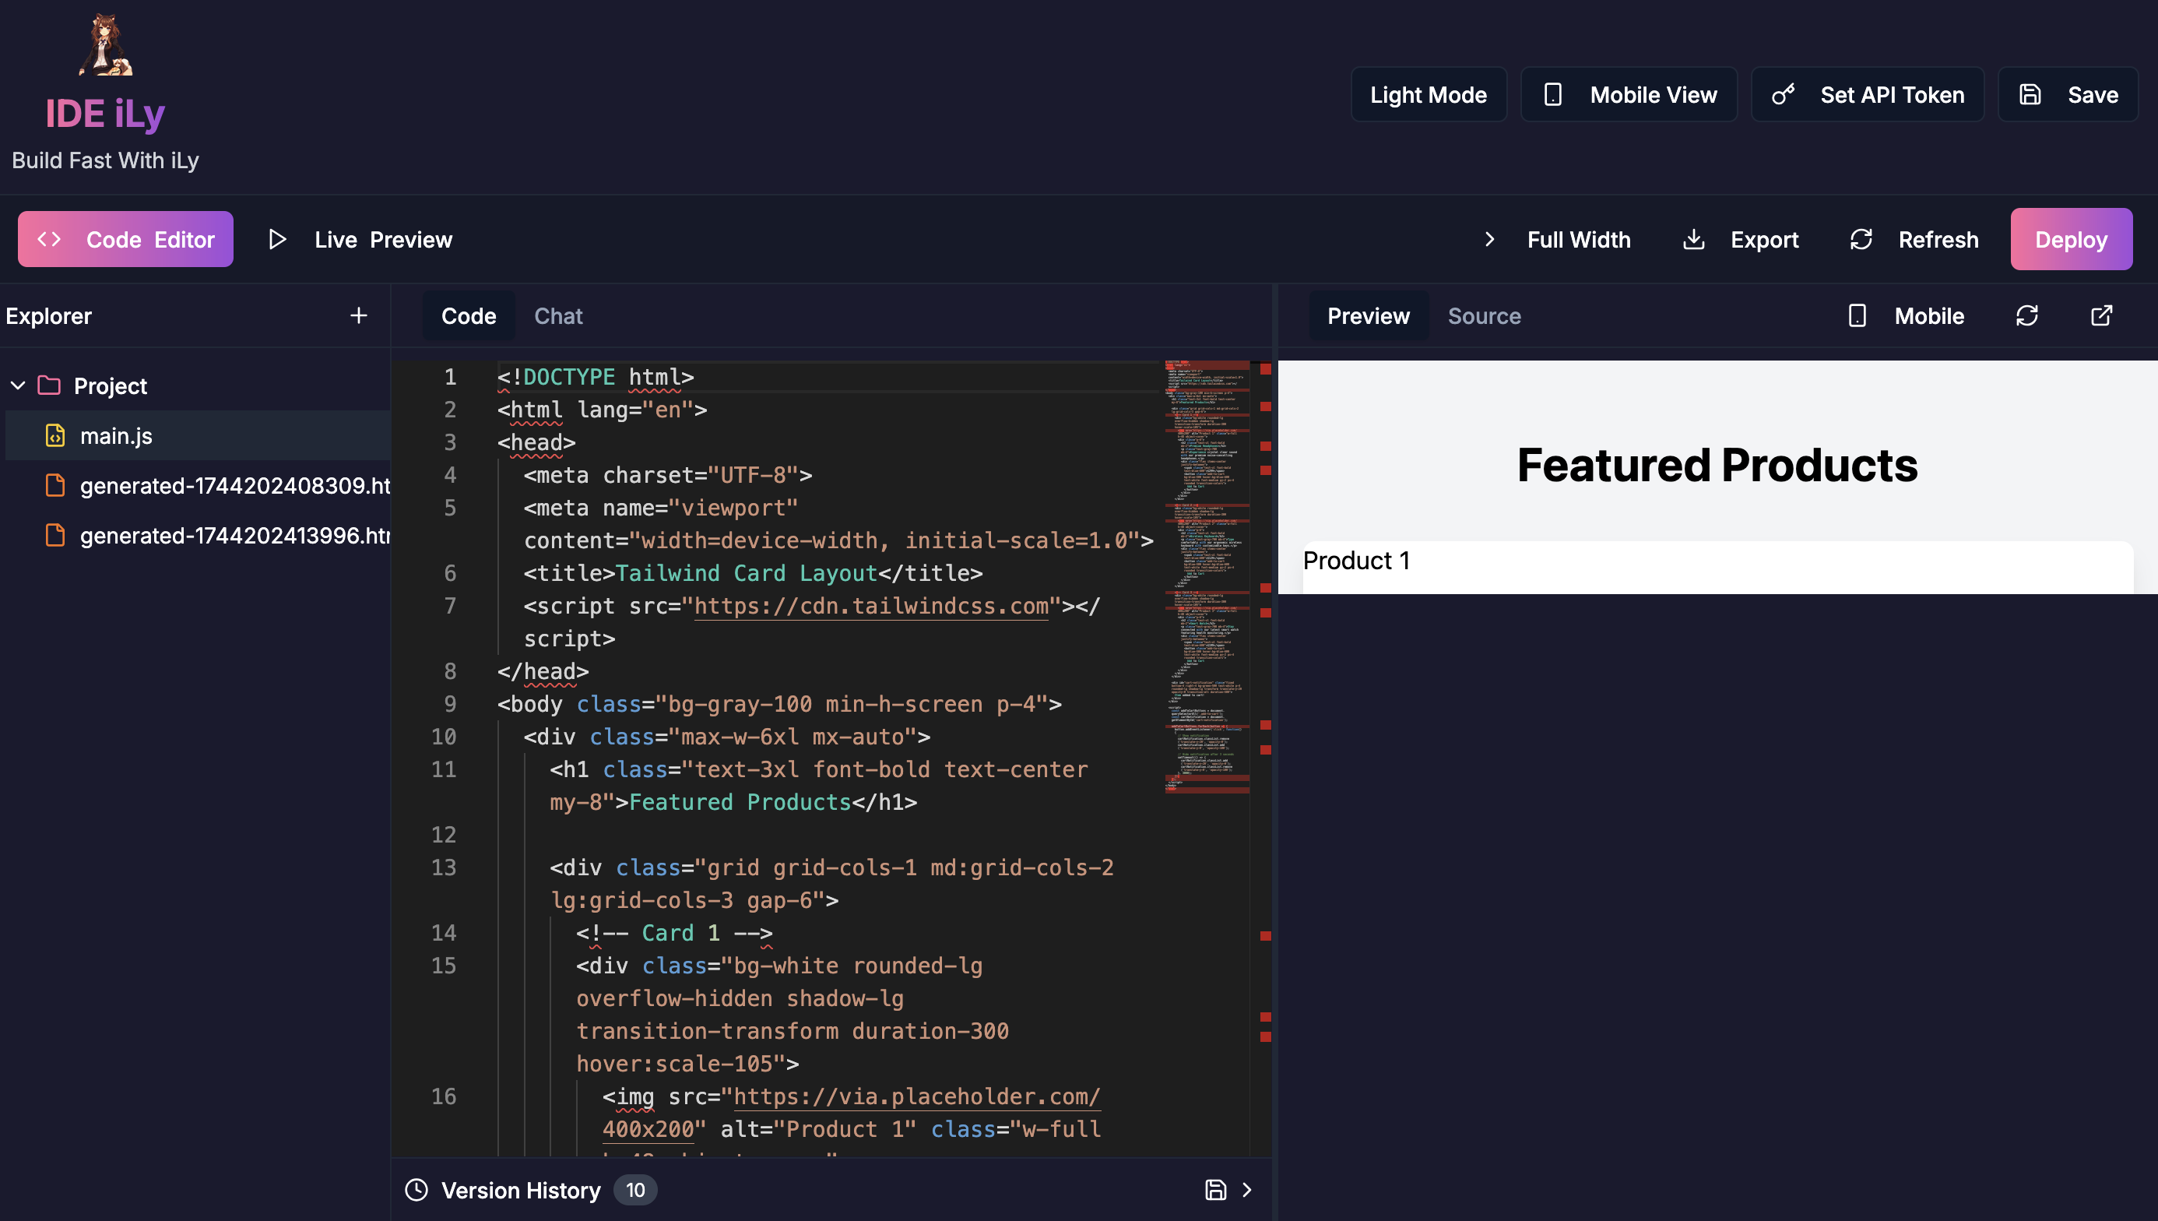Open preview in new window icon

[x=2101, y=315]
